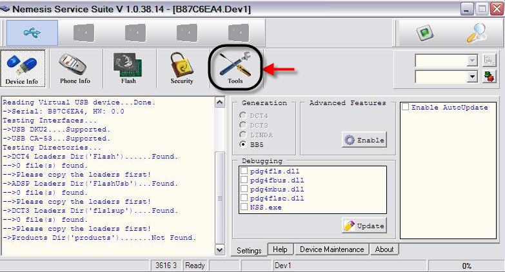Click the 3616 3 status bar entry
The height and width of the screenshot is (272, 505).
pos(166,266)
